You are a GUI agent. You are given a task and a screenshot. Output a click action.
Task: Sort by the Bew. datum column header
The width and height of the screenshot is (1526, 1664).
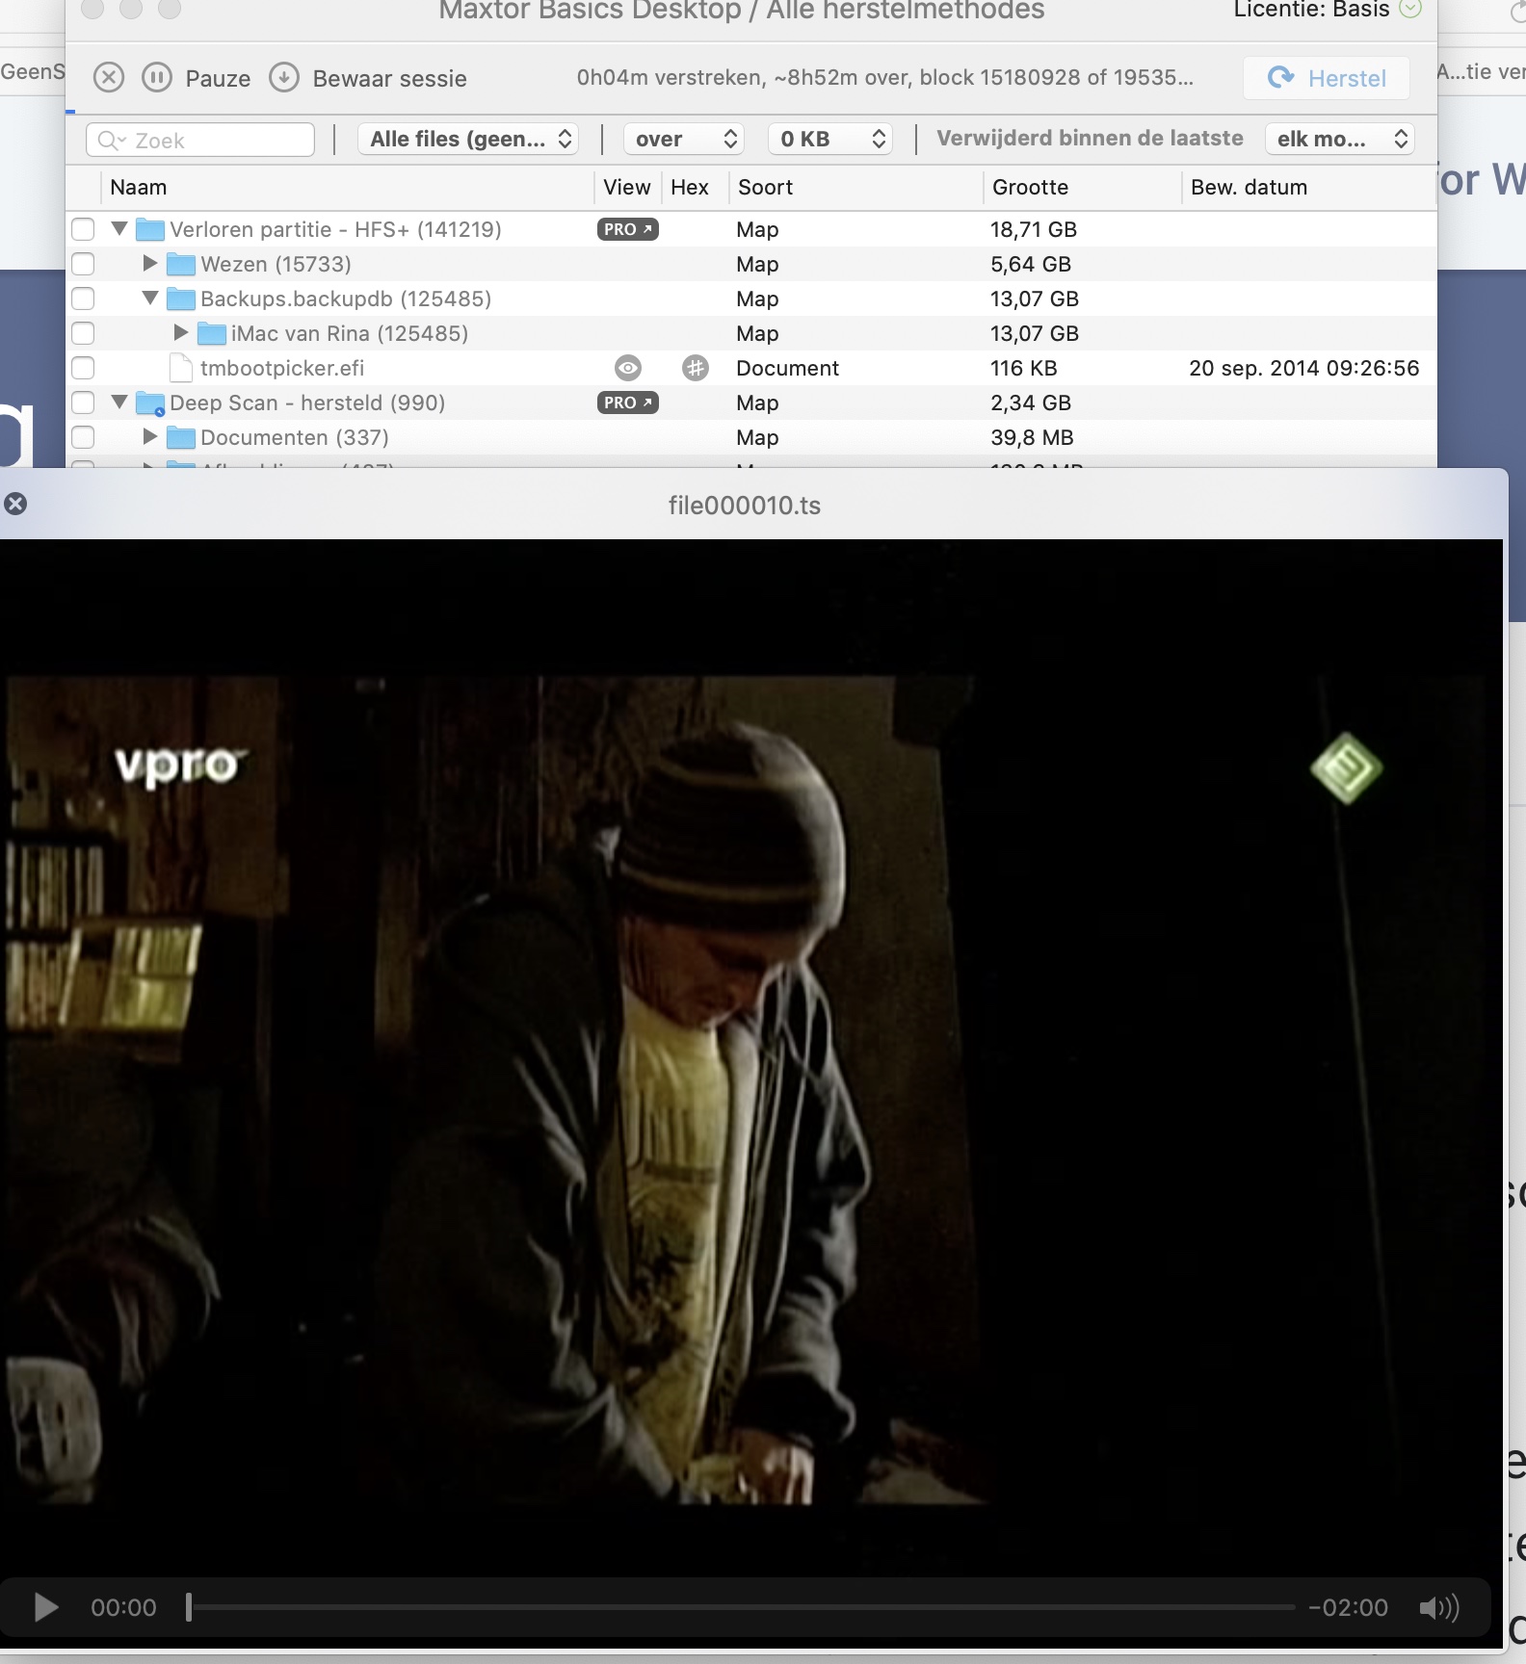1249,187
